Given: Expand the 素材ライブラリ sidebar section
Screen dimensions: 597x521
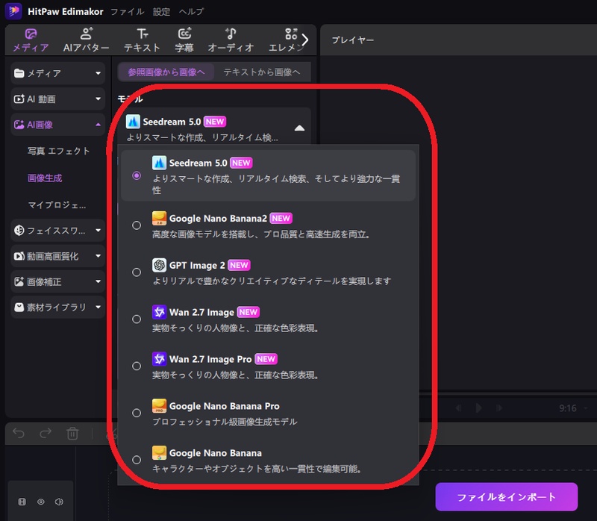Looking at the screenshot, I should tap(58, 308).
